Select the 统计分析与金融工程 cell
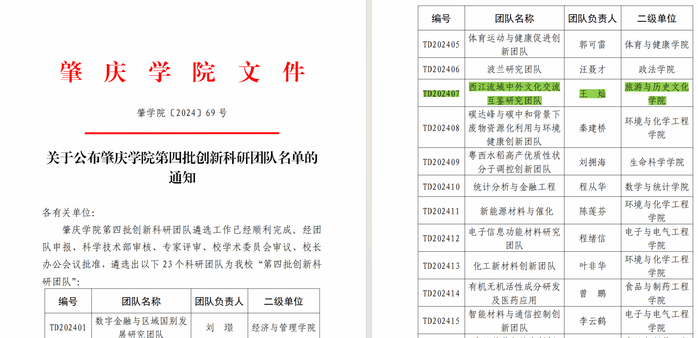This screenshot has height=338, width=698. pos(514,187)
